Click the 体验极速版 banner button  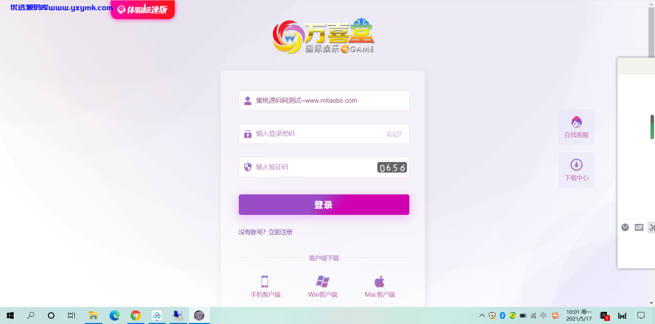[143, 10]
